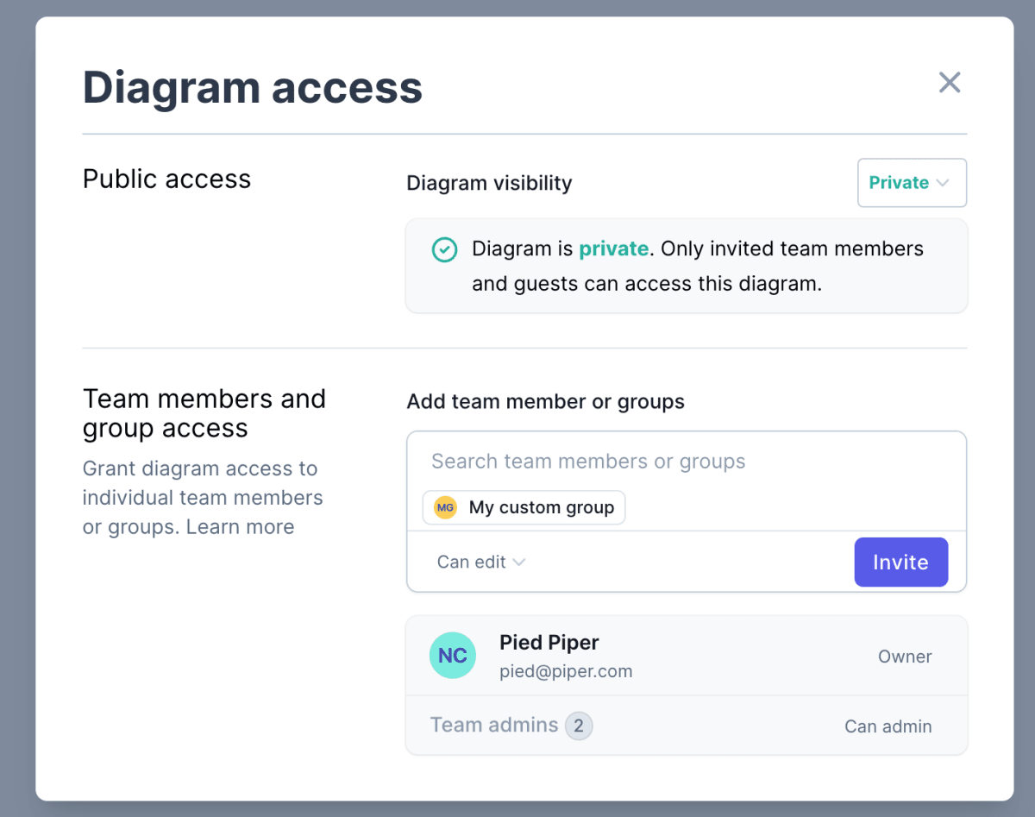Expand the Can edit permission dropdown

480,562
